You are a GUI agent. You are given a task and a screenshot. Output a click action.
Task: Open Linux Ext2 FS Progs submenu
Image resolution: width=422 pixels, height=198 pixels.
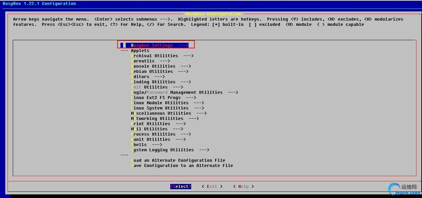coord(164,98)
